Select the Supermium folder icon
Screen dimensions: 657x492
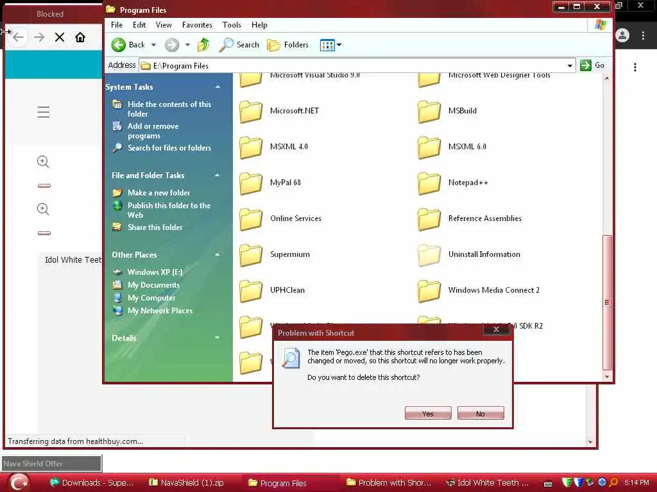click(251, 255)
